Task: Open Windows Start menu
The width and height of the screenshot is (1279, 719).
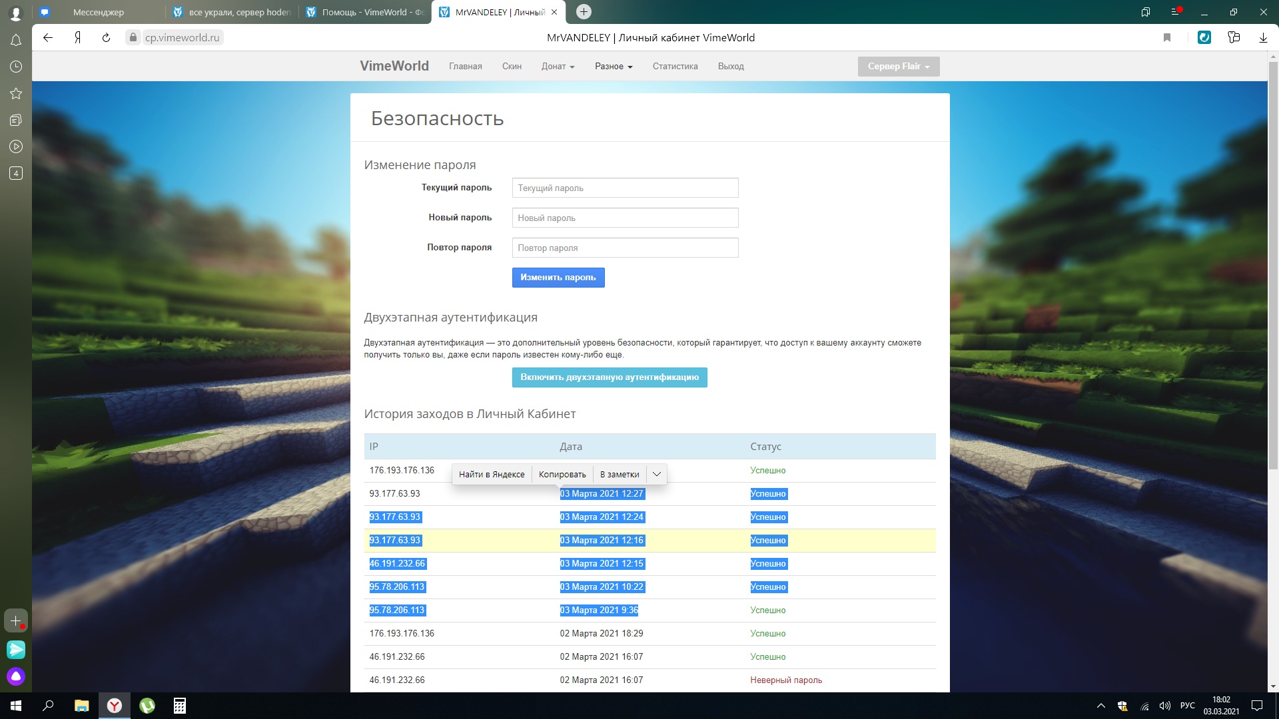Action: [16, 706]
